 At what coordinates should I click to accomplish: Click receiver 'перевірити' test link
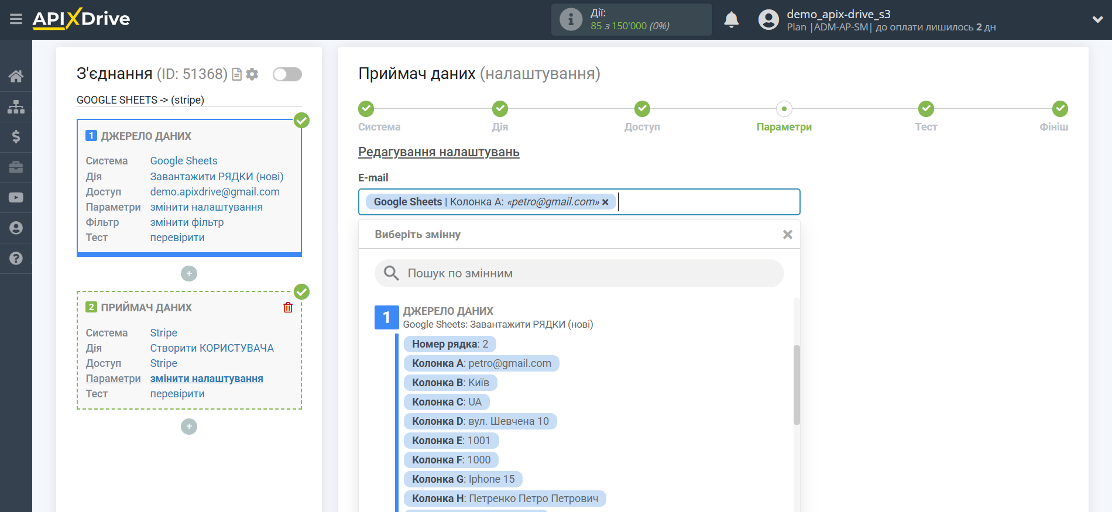177,393
